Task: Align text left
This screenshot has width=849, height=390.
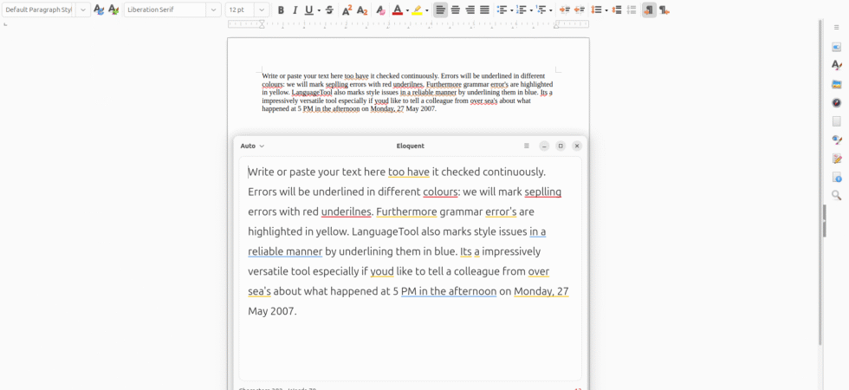Action: tap(441, 10)
